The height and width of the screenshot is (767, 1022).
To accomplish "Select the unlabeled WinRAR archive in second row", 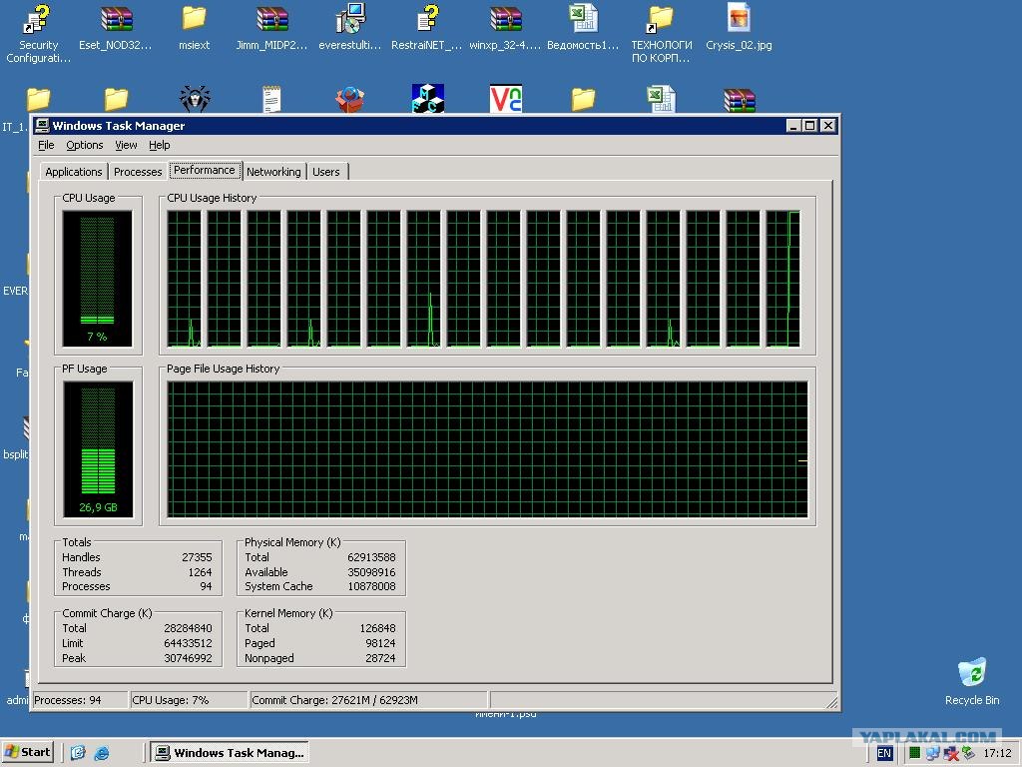I will coord(740,99).
